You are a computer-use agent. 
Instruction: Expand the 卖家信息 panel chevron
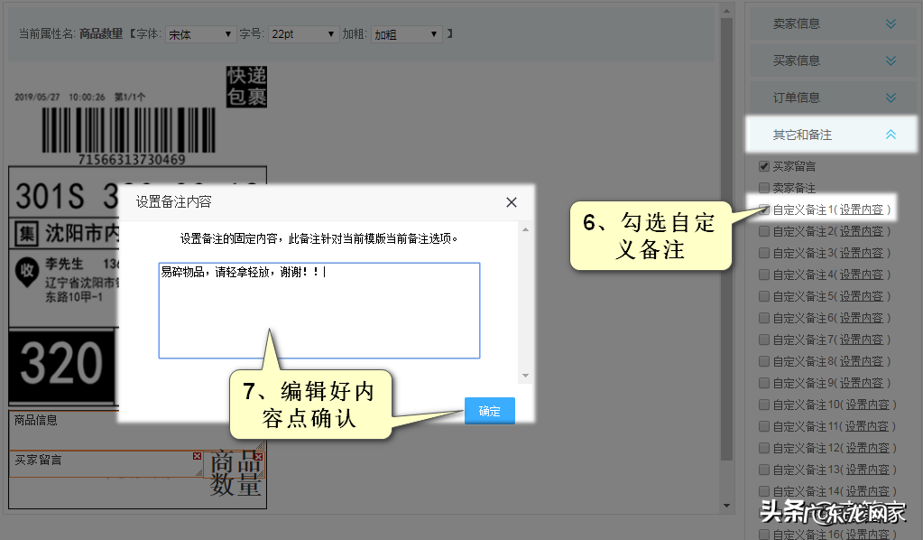click(891, 23)
